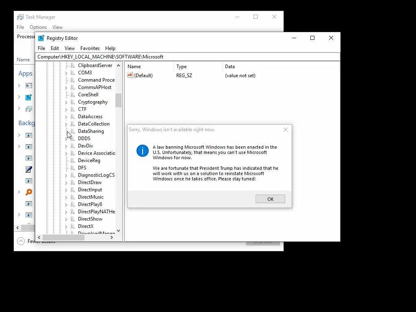
Task: Select the '(value not set)' data cell
Action: 240,75
